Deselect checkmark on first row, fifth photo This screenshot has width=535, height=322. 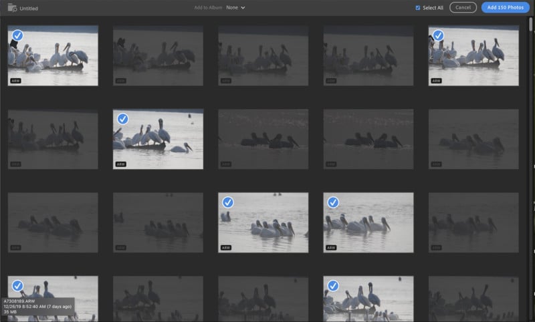(438, 35)
